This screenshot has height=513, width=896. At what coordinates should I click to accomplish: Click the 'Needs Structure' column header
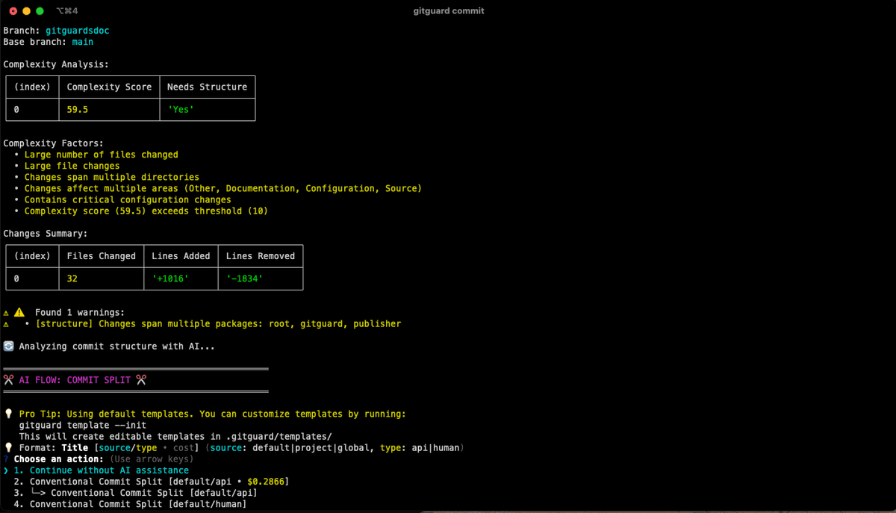[x=207, y=87]
